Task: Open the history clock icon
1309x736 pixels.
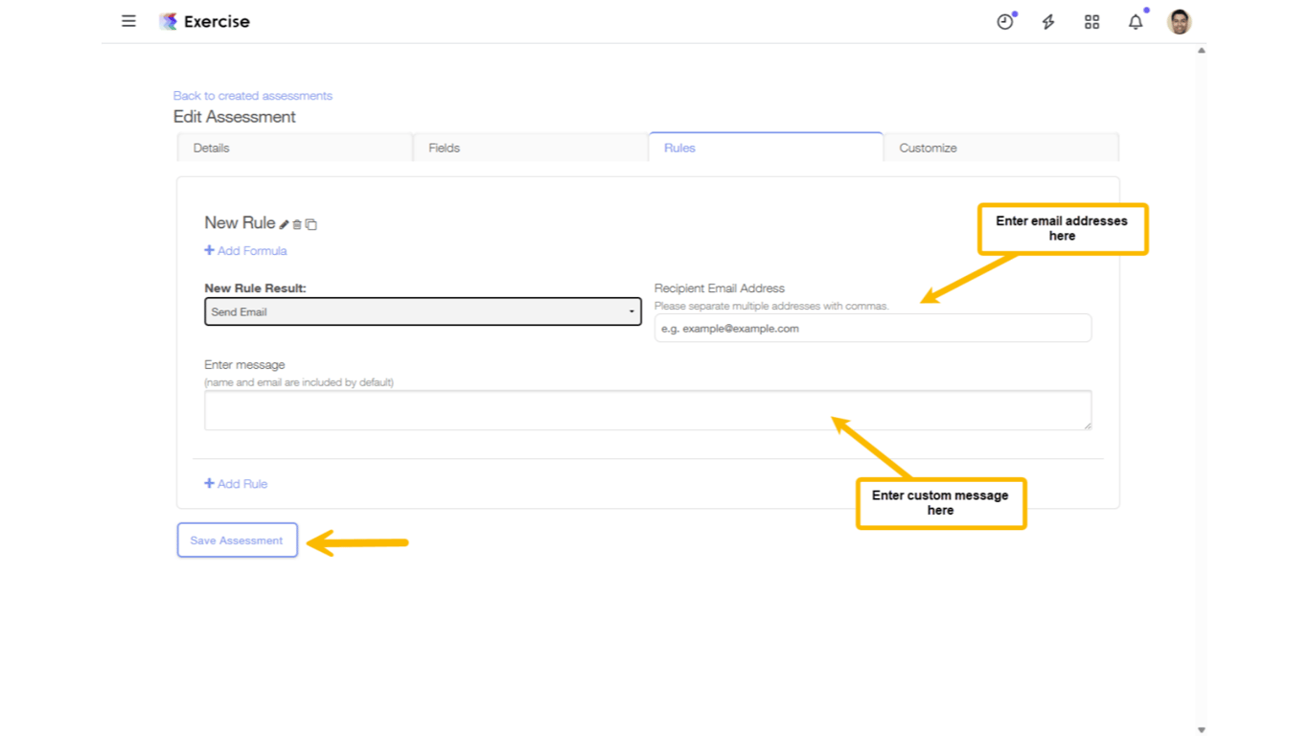Action: tap(1004, 21)
